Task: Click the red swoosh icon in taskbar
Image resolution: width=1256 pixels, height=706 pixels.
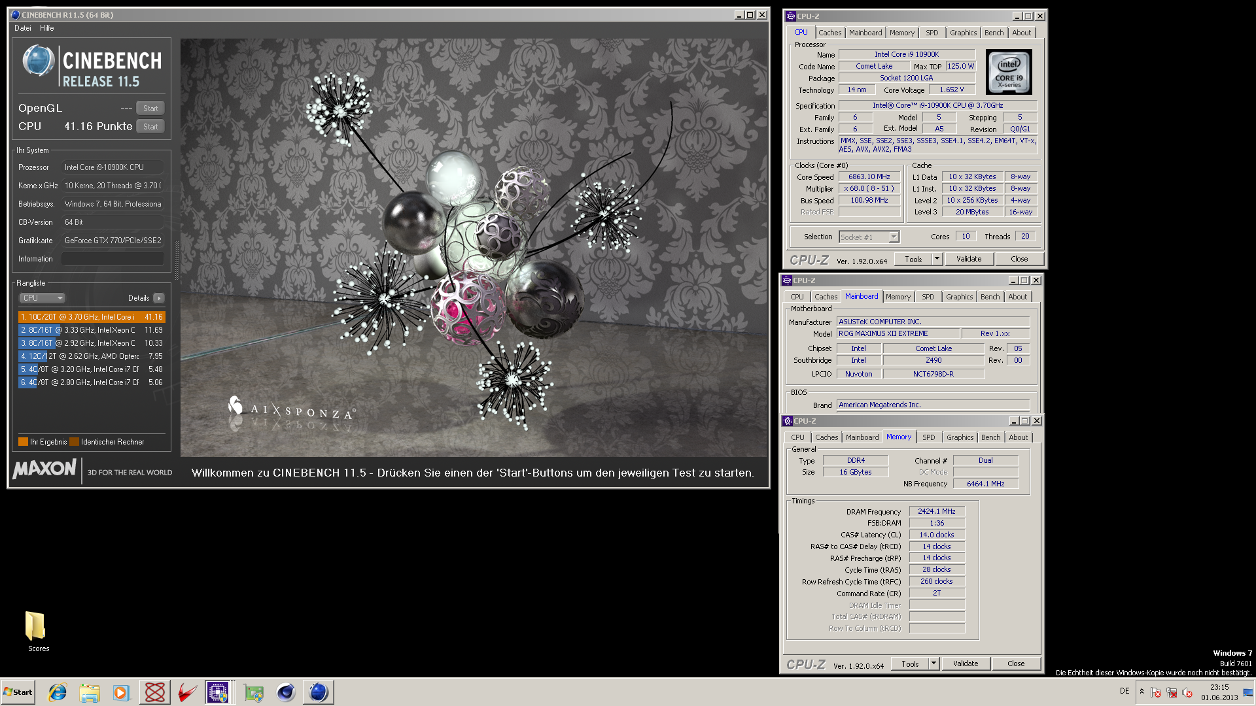Action: coord(188,692)
